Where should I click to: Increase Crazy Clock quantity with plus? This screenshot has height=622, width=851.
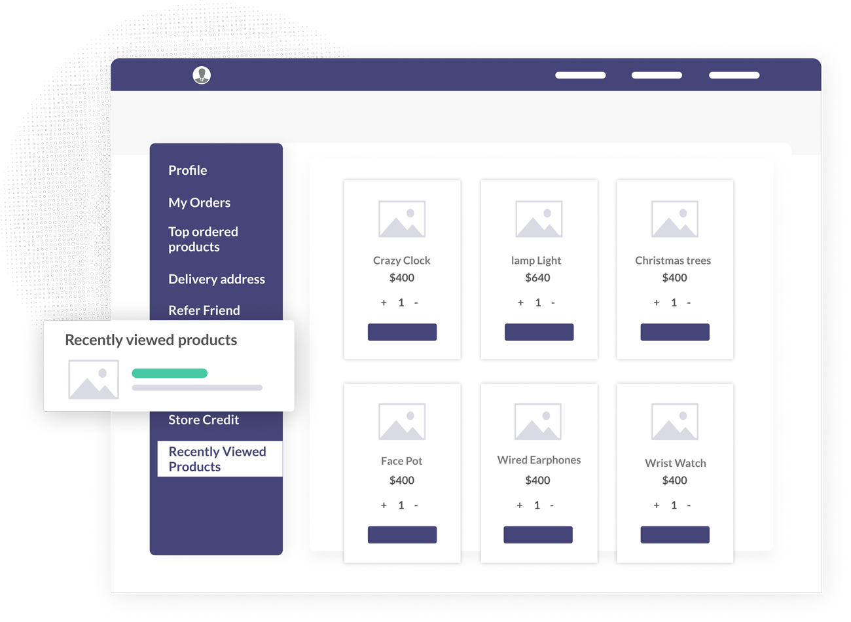[x=384, y=302]
